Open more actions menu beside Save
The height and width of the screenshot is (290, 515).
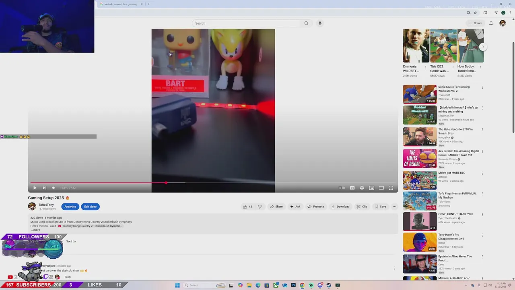coord(394,207)
